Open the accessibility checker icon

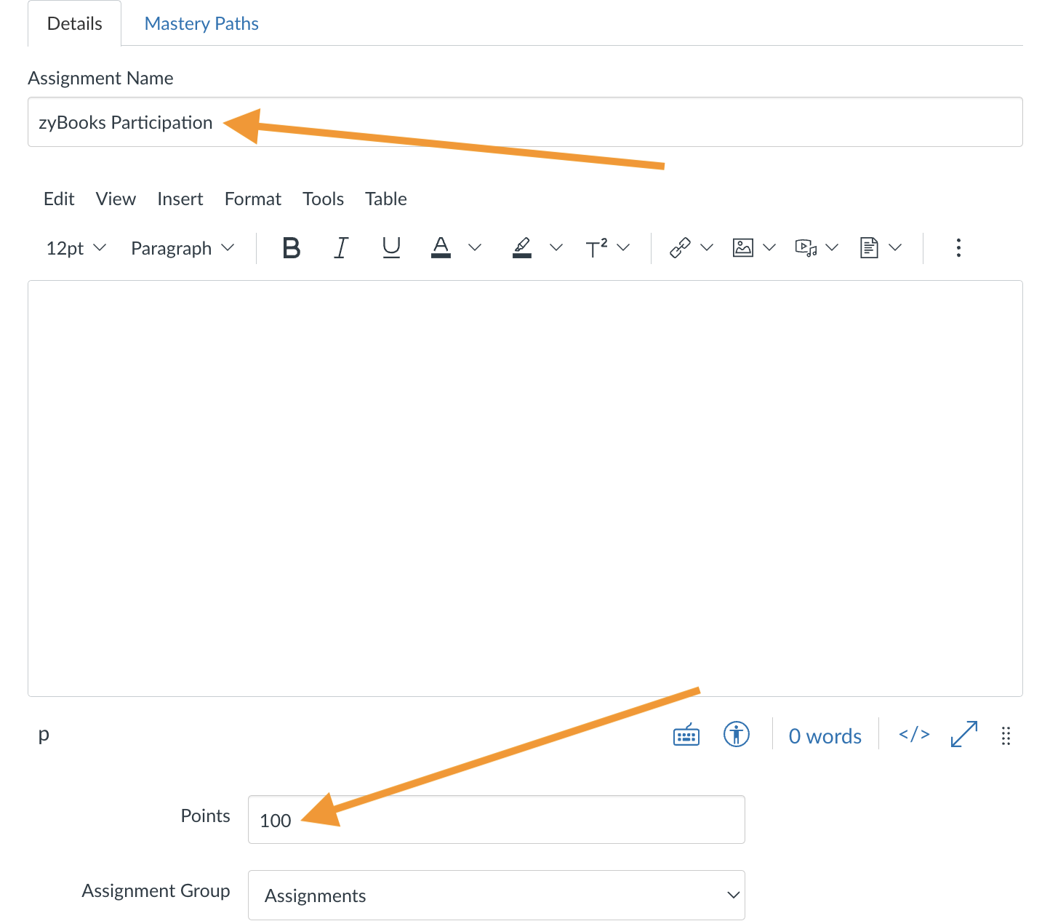click(x=737, y=735)
